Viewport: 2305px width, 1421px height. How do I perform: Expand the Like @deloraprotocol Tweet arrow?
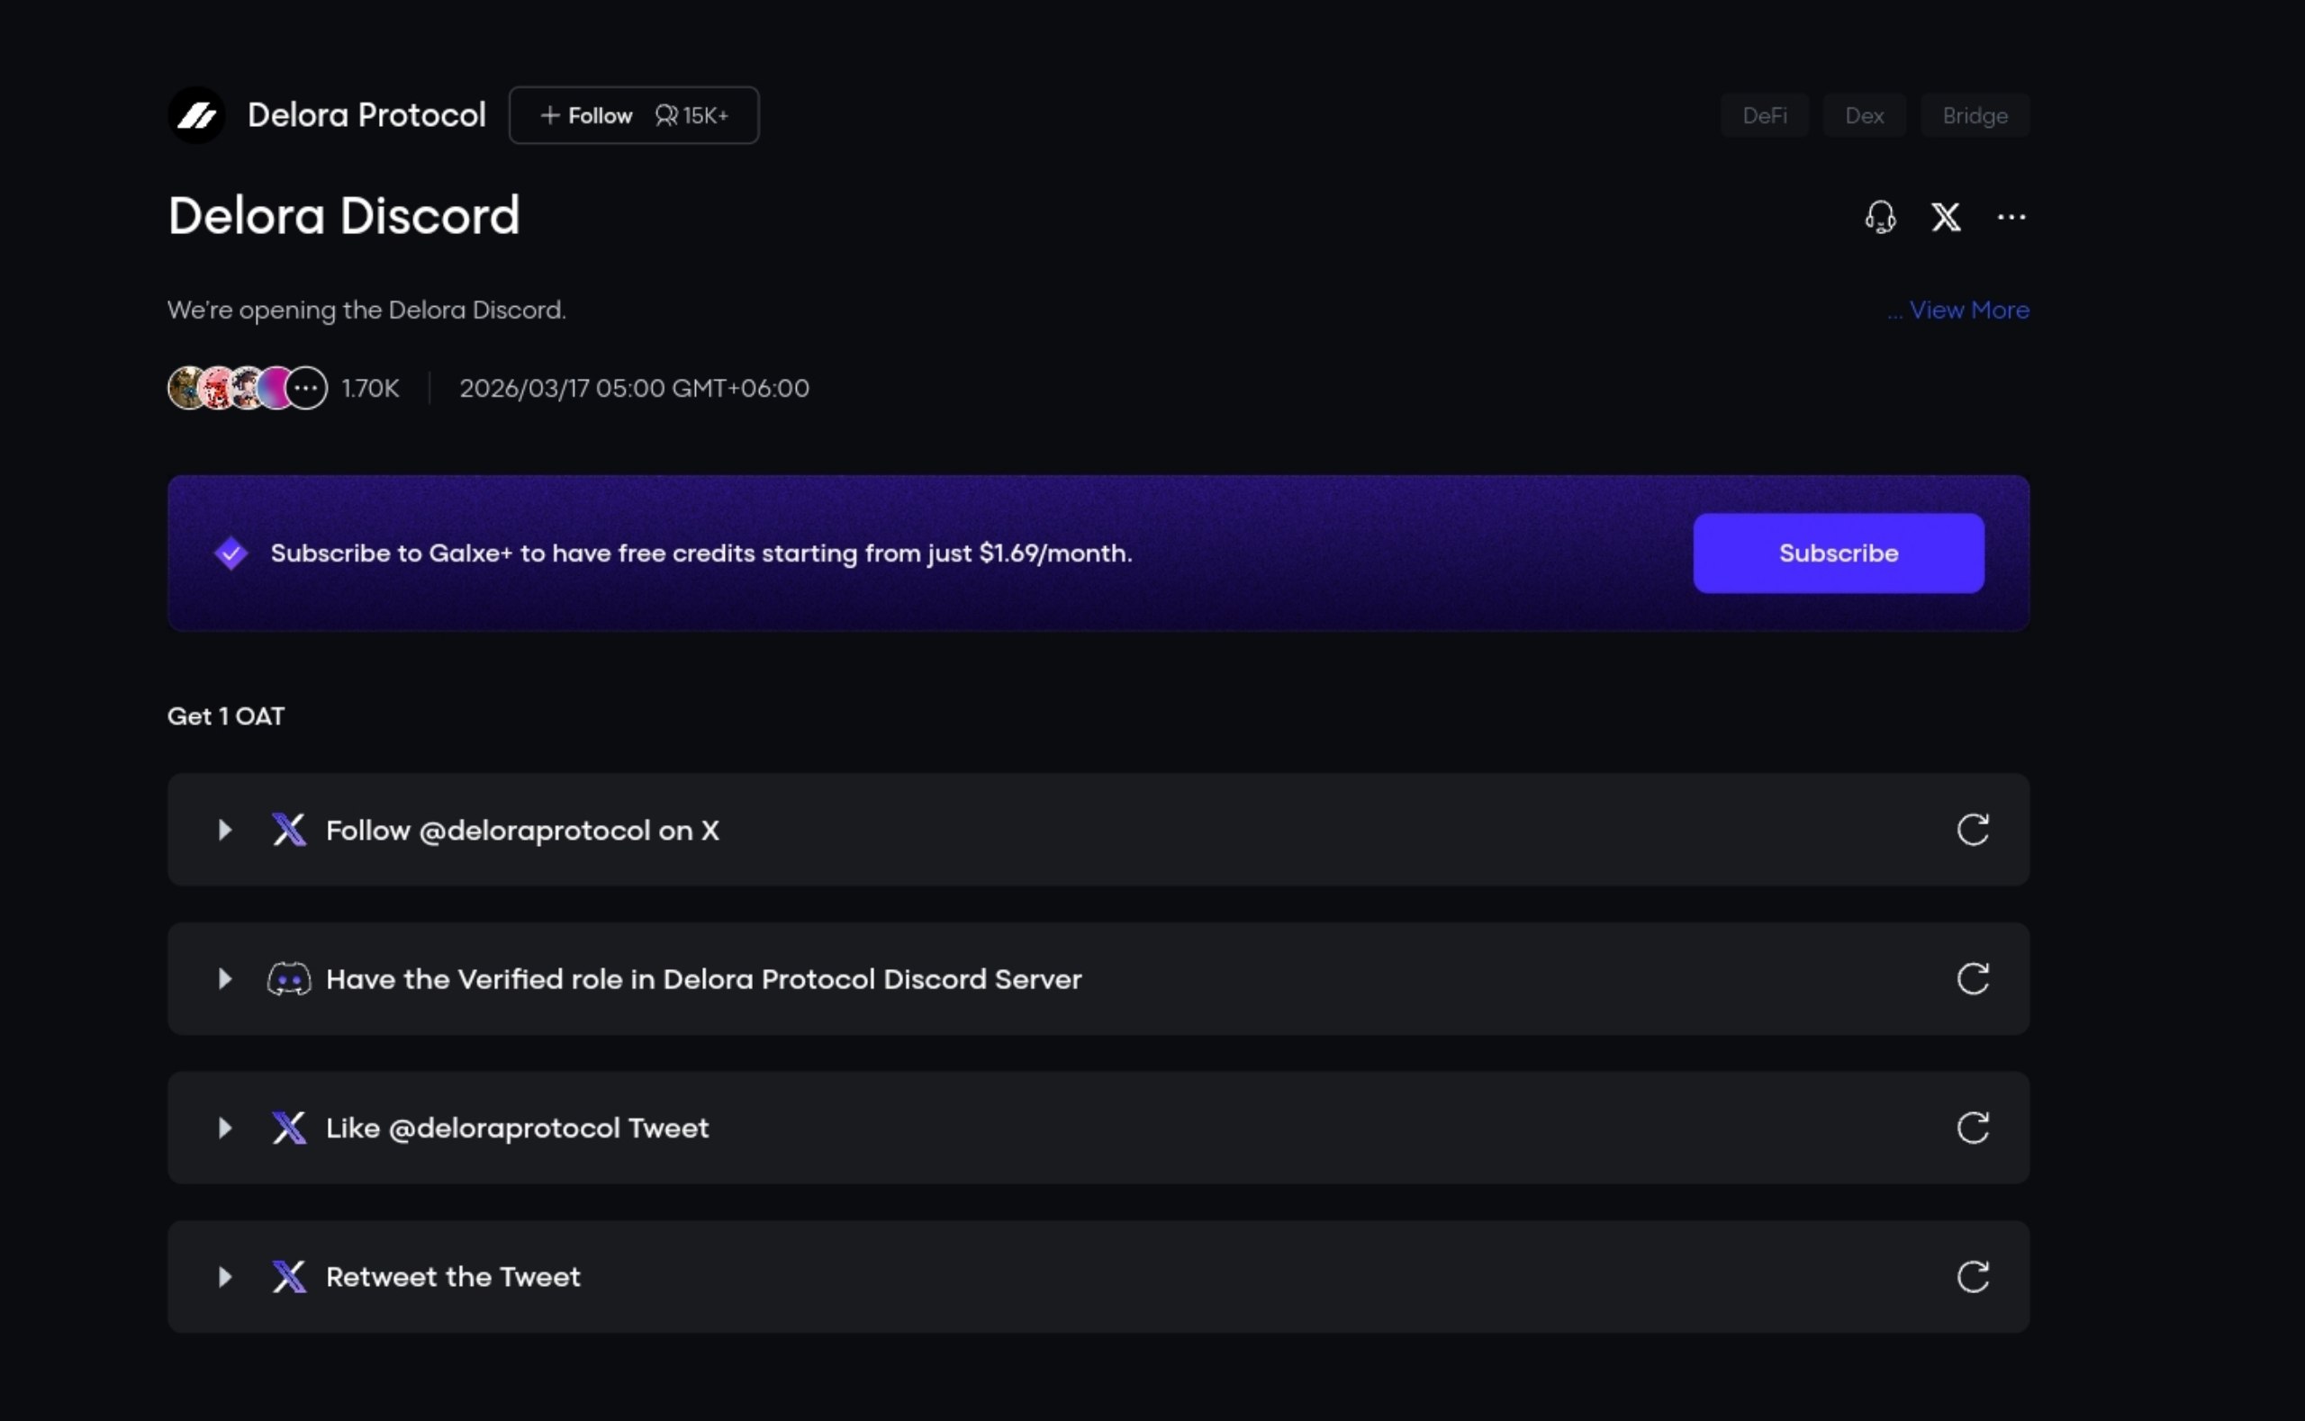tap(225, 1128)
